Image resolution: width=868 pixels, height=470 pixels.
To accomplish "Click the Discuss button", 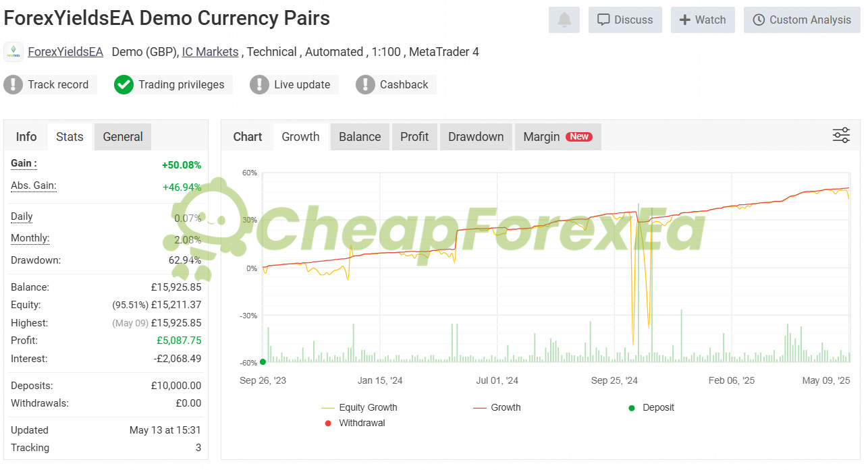I will (625, 20).
